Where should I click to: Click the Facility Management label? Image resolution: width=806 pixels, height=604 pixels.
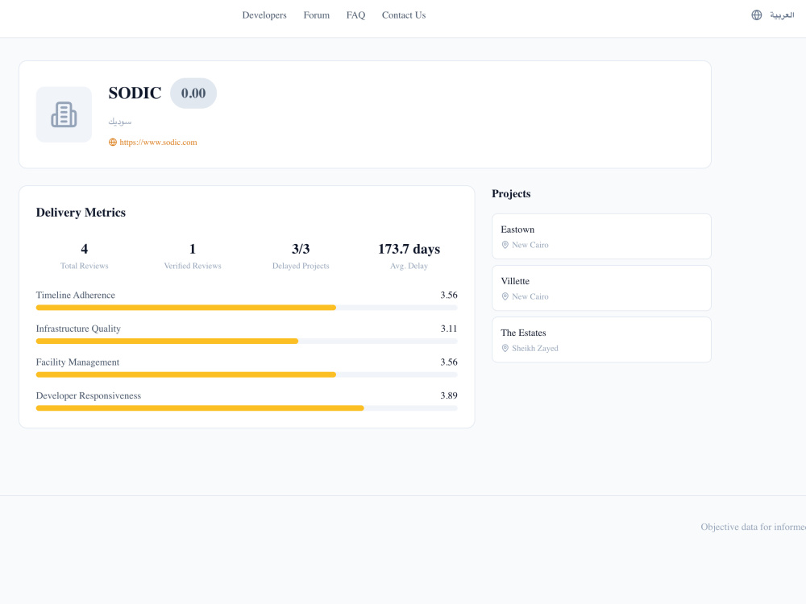coord(77,362)
